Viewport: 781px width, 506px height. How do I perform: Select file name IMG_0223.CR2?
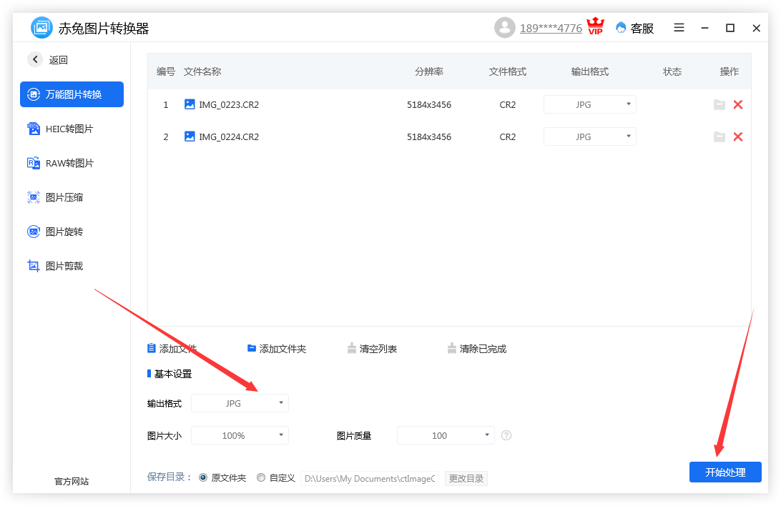click(x=229, y=105)
